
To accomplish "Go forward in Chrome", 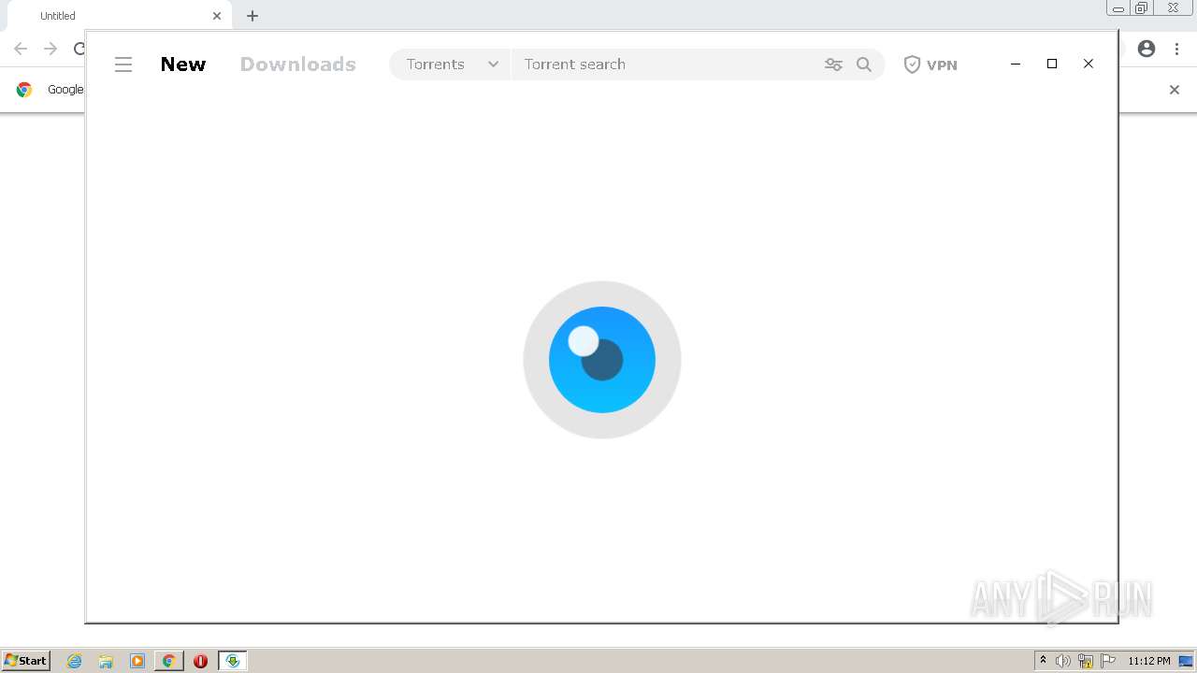I will (x=50, y=49).
